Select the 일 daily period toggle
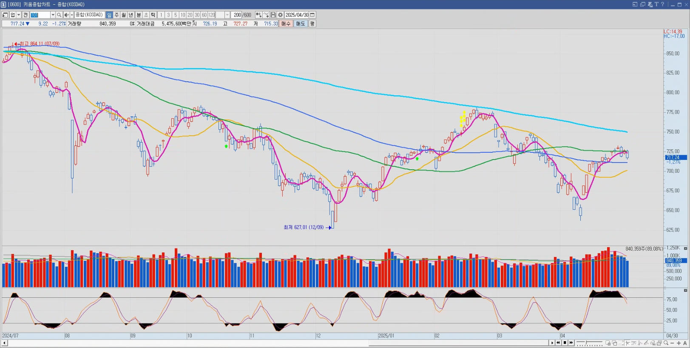Screen dimensions: 690x348 coord(109,15)
